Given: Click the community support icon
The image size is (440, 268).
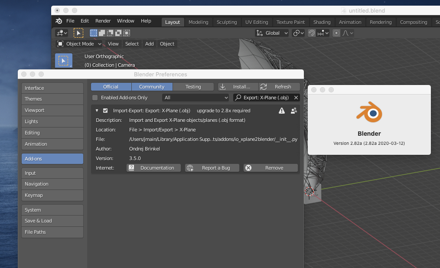Looking at the screenshot, I should (x=294, y=111).
